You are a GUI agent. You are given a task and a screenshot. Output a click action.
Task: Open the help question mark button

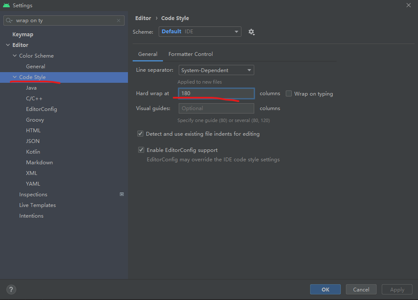11,289
